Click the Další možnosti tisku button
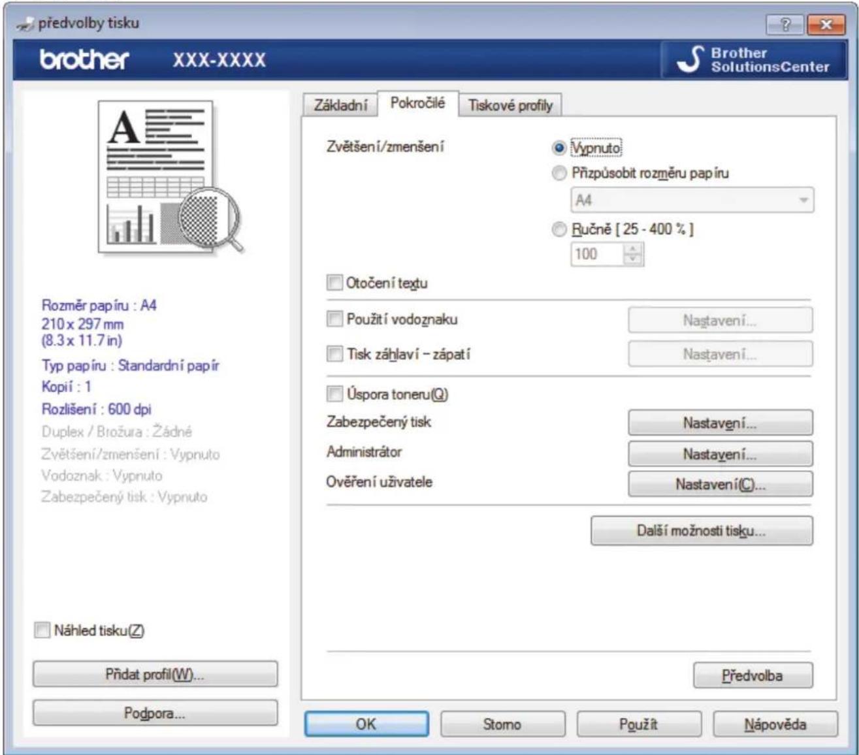 [702, 531]
